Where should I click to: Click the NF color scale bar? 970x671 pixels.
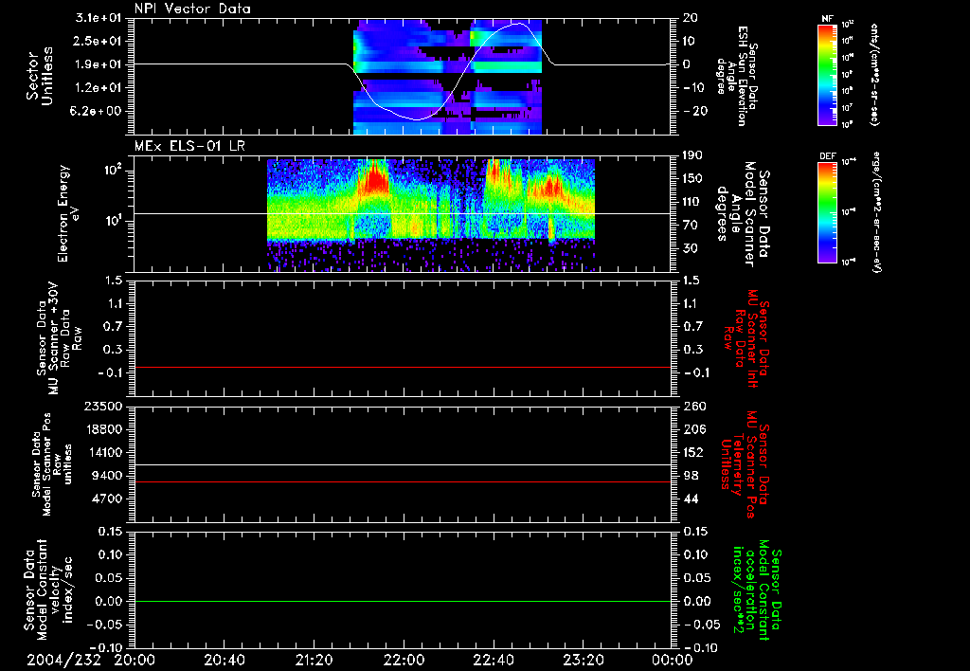coord(827,74)
